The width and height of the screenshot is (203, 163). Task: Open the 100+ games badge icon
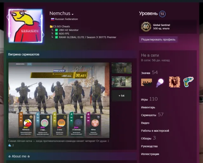(x=147, y=82)
